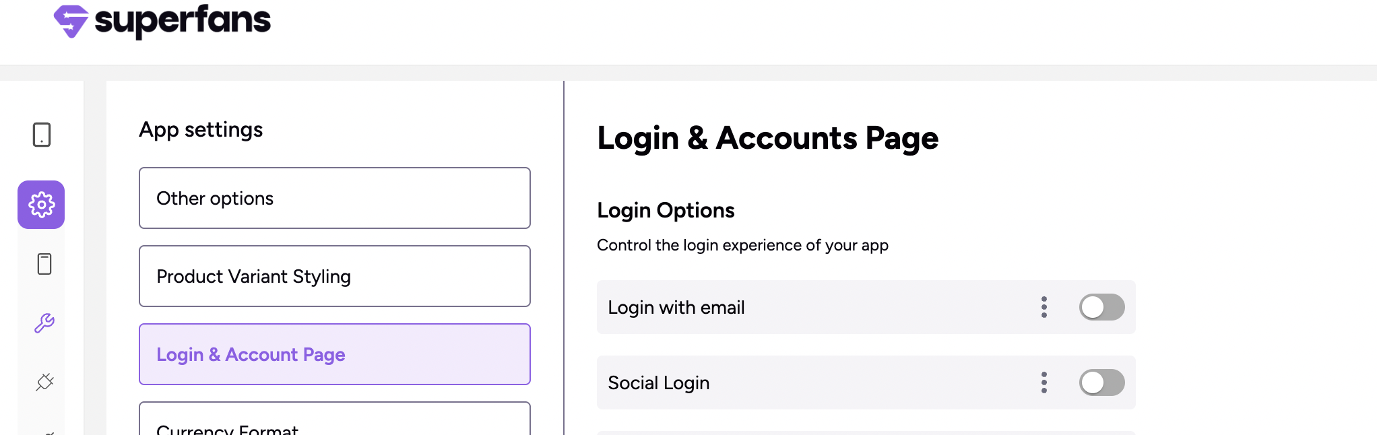Open three-dot menu for Social Login
Image resolution: width=1377 pixels, height=435 pixels.
point(1044,382)
